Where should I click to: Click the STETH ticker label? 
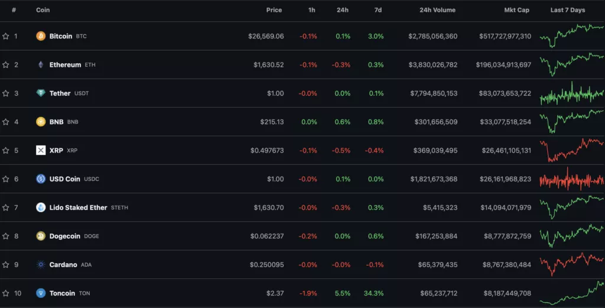119,208
